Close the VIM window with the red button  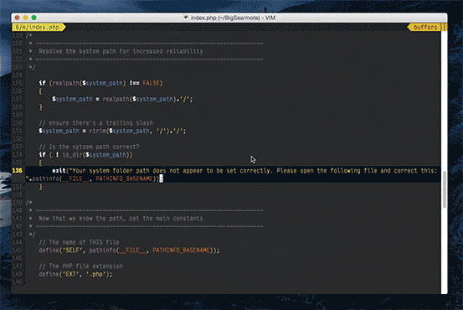(18, 18)
